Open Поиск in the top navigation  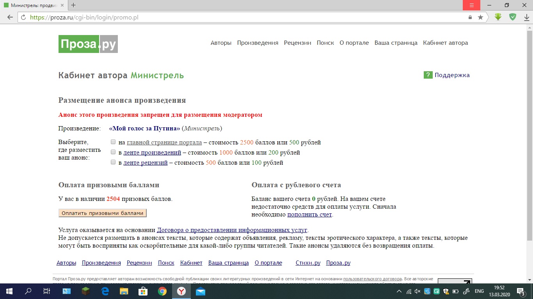tap(325, 43)
